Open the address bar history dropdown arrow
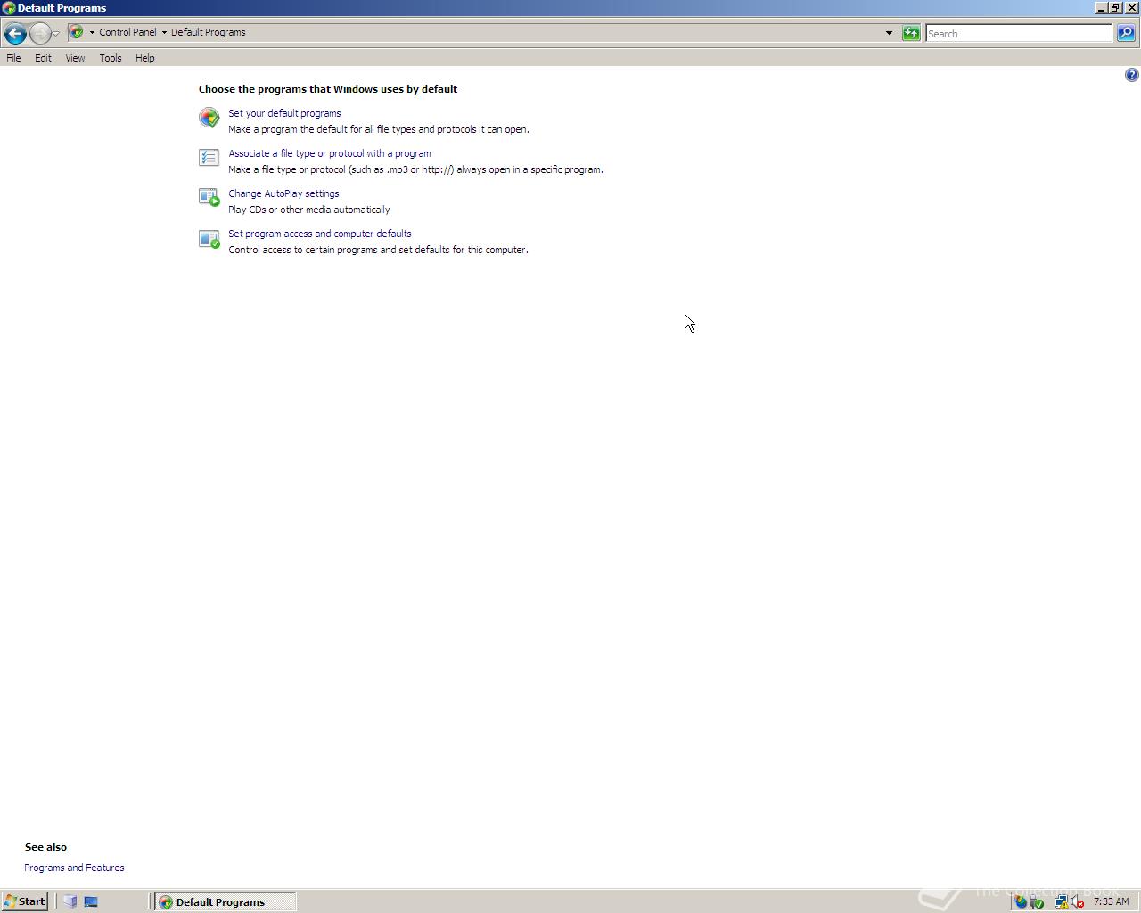Screen dimensions: 1141x913 tap(889, 33)
